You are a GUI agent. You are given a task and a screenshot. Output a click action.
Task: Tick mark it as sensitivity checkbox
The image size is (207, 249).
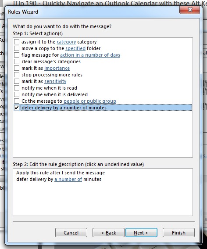pyautogui.click(x=17, y=81)
